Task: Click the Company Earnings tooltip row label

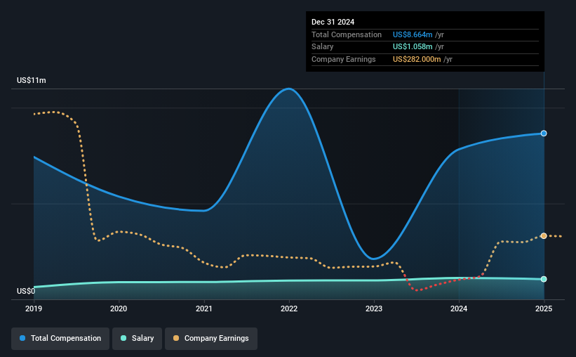Action: click(344, 59)
